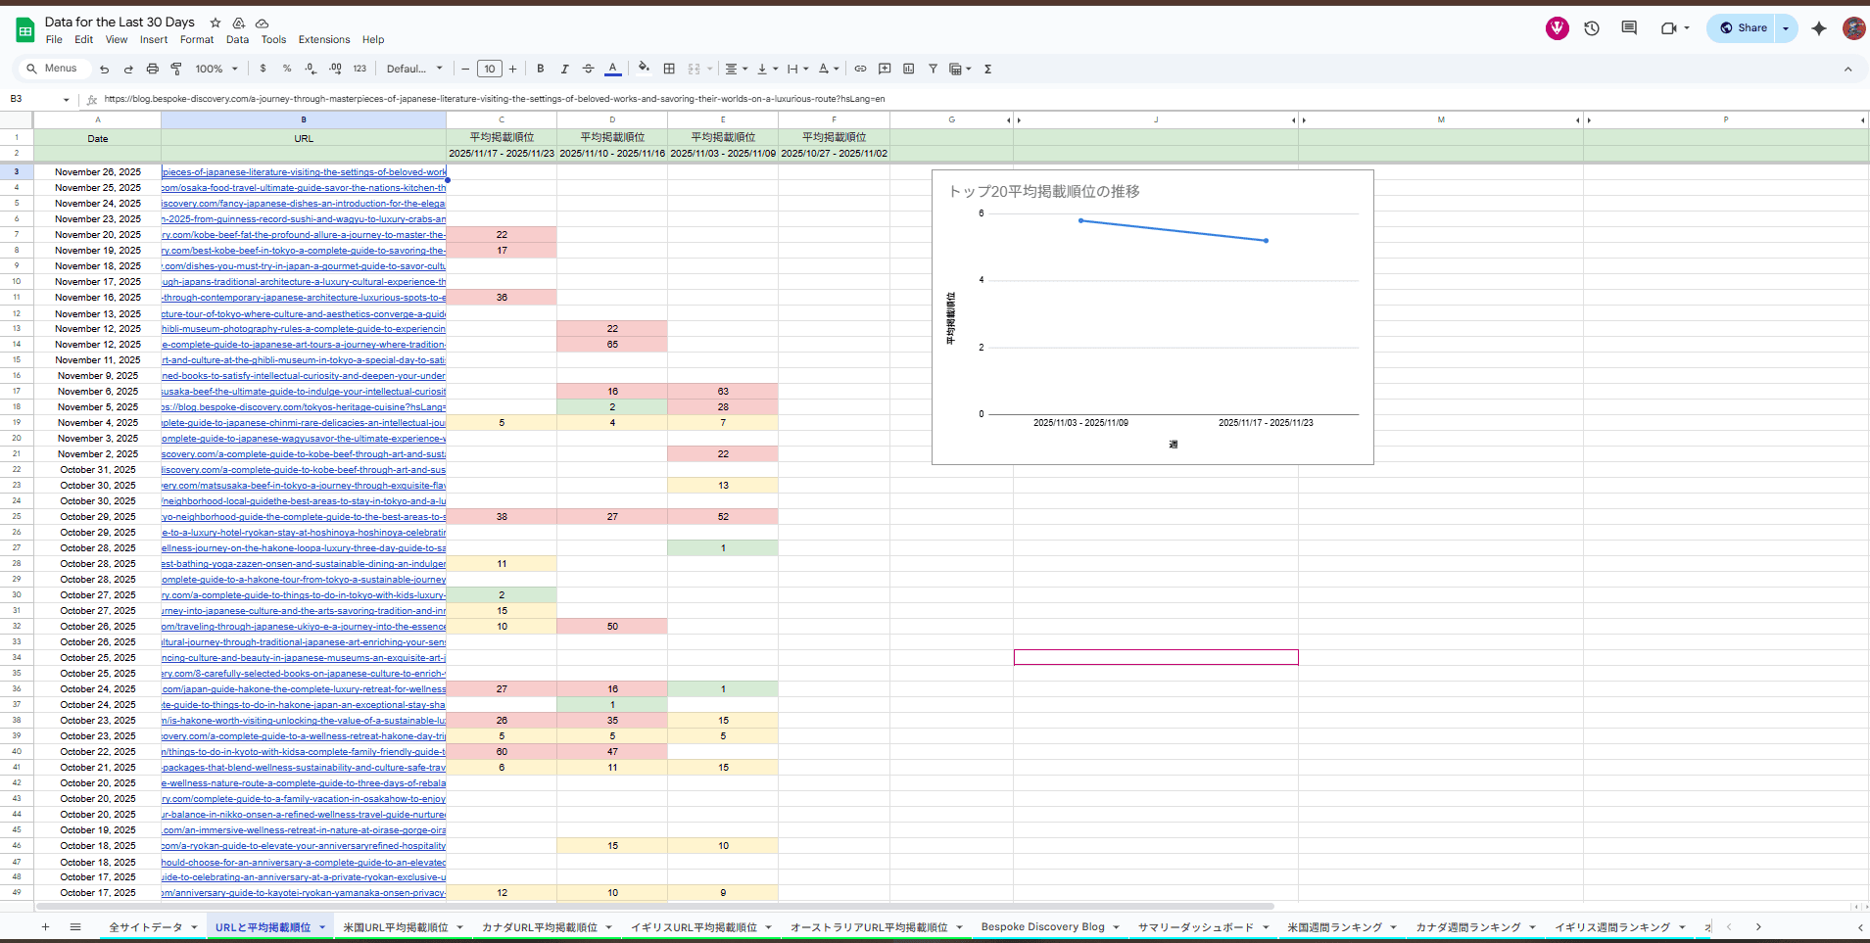The image size is (1870, 943).
Task: Click the formula bar URL text
Action: (495, 99)
